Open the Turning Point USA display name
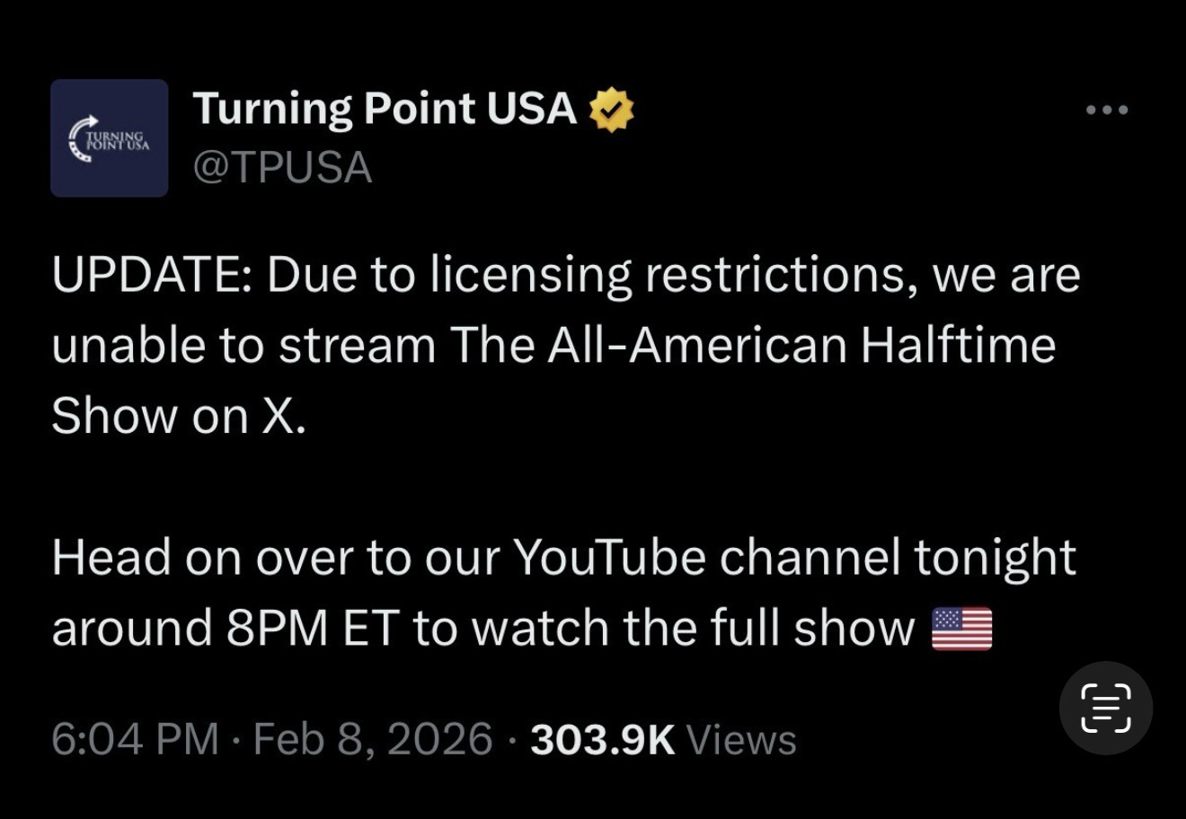 [x=385, y=109]
